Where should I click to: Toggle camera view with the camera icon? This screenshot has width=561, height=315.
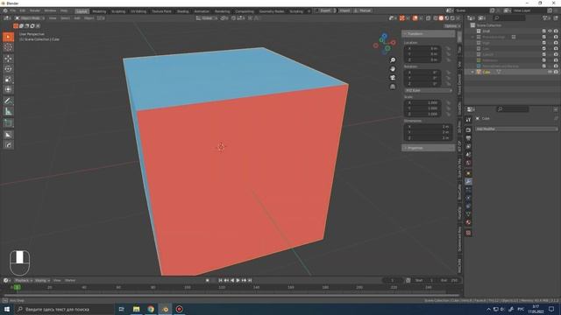pyautogui.click(x=393, y=78)
